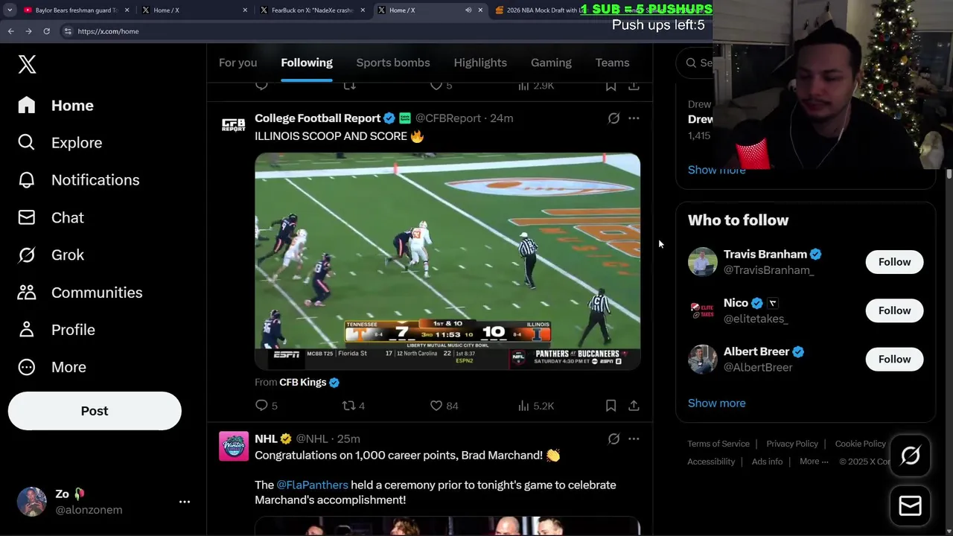This screenshot has height=536, width=953.
Task: Show more in Who to follow
Action: pos(716,403)
